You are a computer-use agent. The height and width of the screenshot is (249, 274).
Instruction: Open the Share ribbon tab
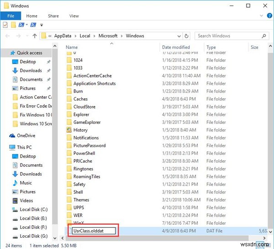click(53, 16)
